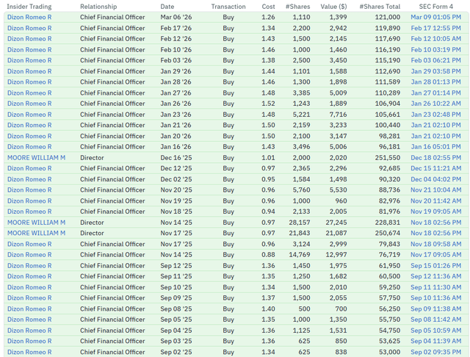Image resolution: width=470 pixels, height=357 pixels.
Task: Click filing link Dec 15 11:21 AM
Action: [435, 168]
